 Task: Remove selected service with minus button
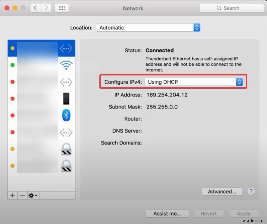pos(22,195)
